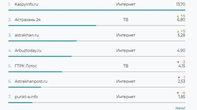The image size is (197, 110).
Task: Click the score 13,70 value
Action: [x=181, y=4]
